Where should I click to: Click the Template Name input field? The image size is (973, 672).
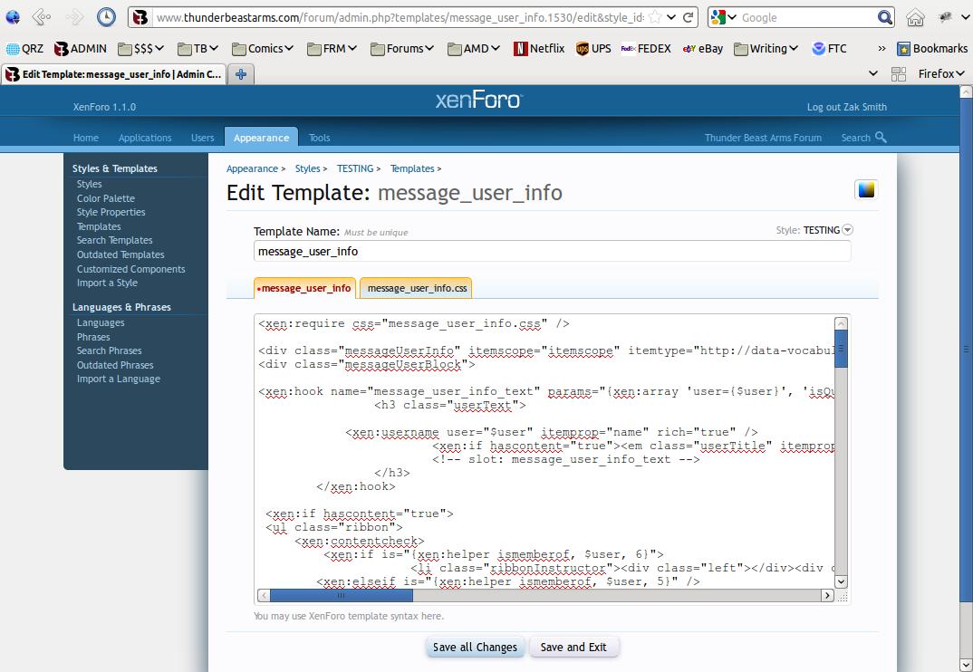[552, 252]
